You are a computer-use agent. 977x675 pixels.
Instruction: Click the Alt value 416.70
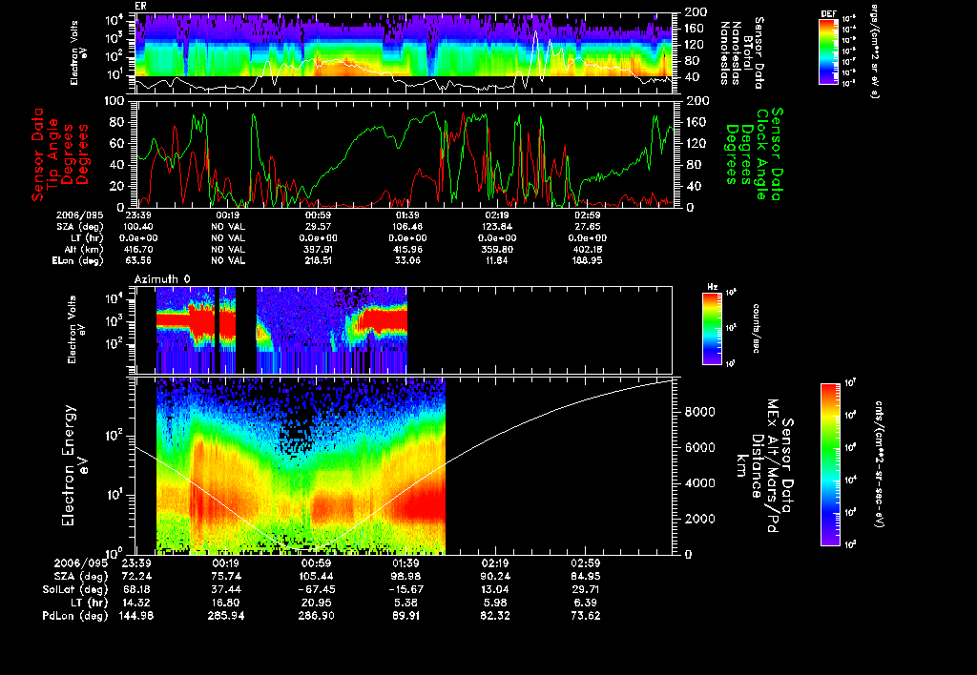click(138, 250)
